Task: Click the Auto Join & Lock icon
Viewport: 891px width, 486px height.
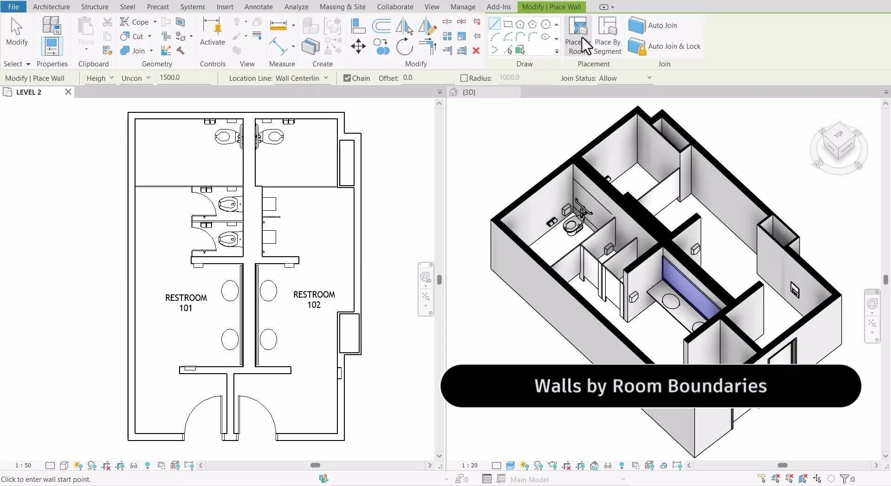Action: 637,46
